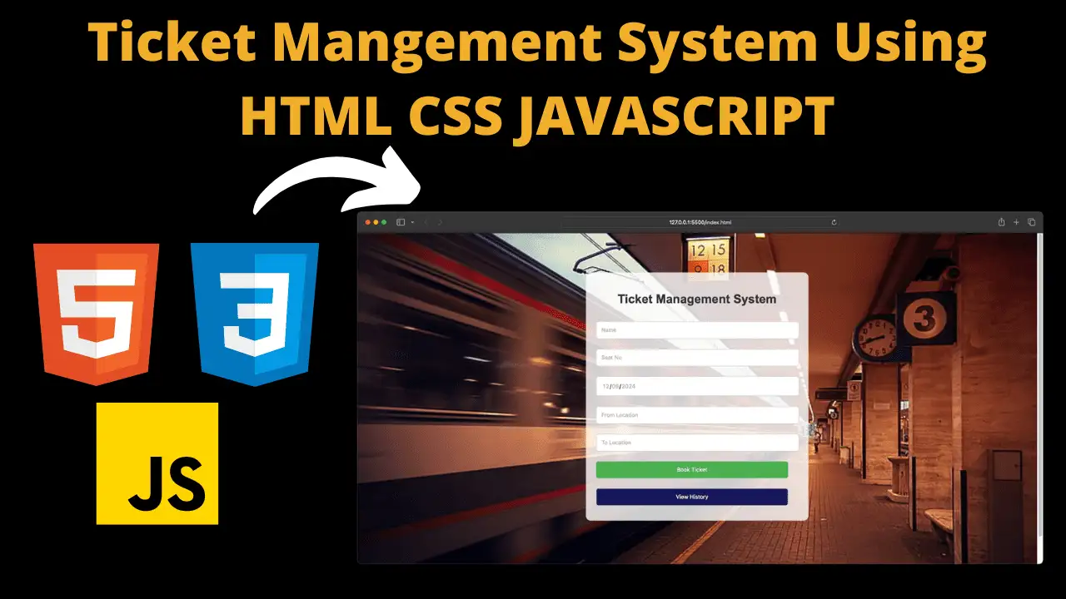Add a new tab with the plus icon
The image size is (1066, 599).
pyautogui.click(x=1016, y=222)
